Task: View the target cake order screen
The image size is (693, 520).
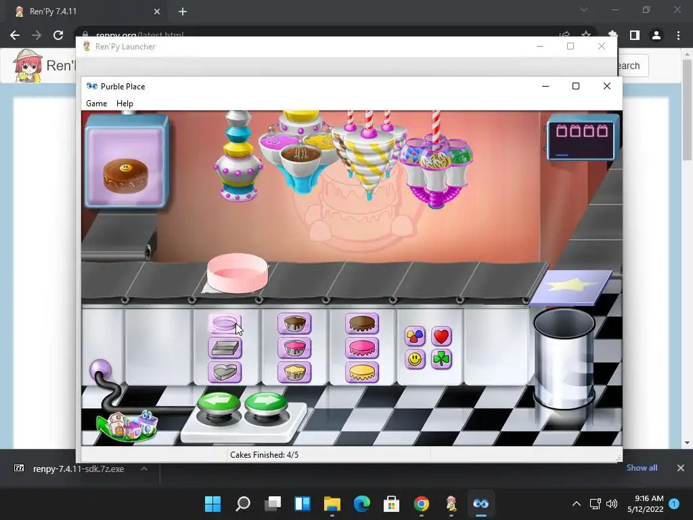Action: coord(127,161)
